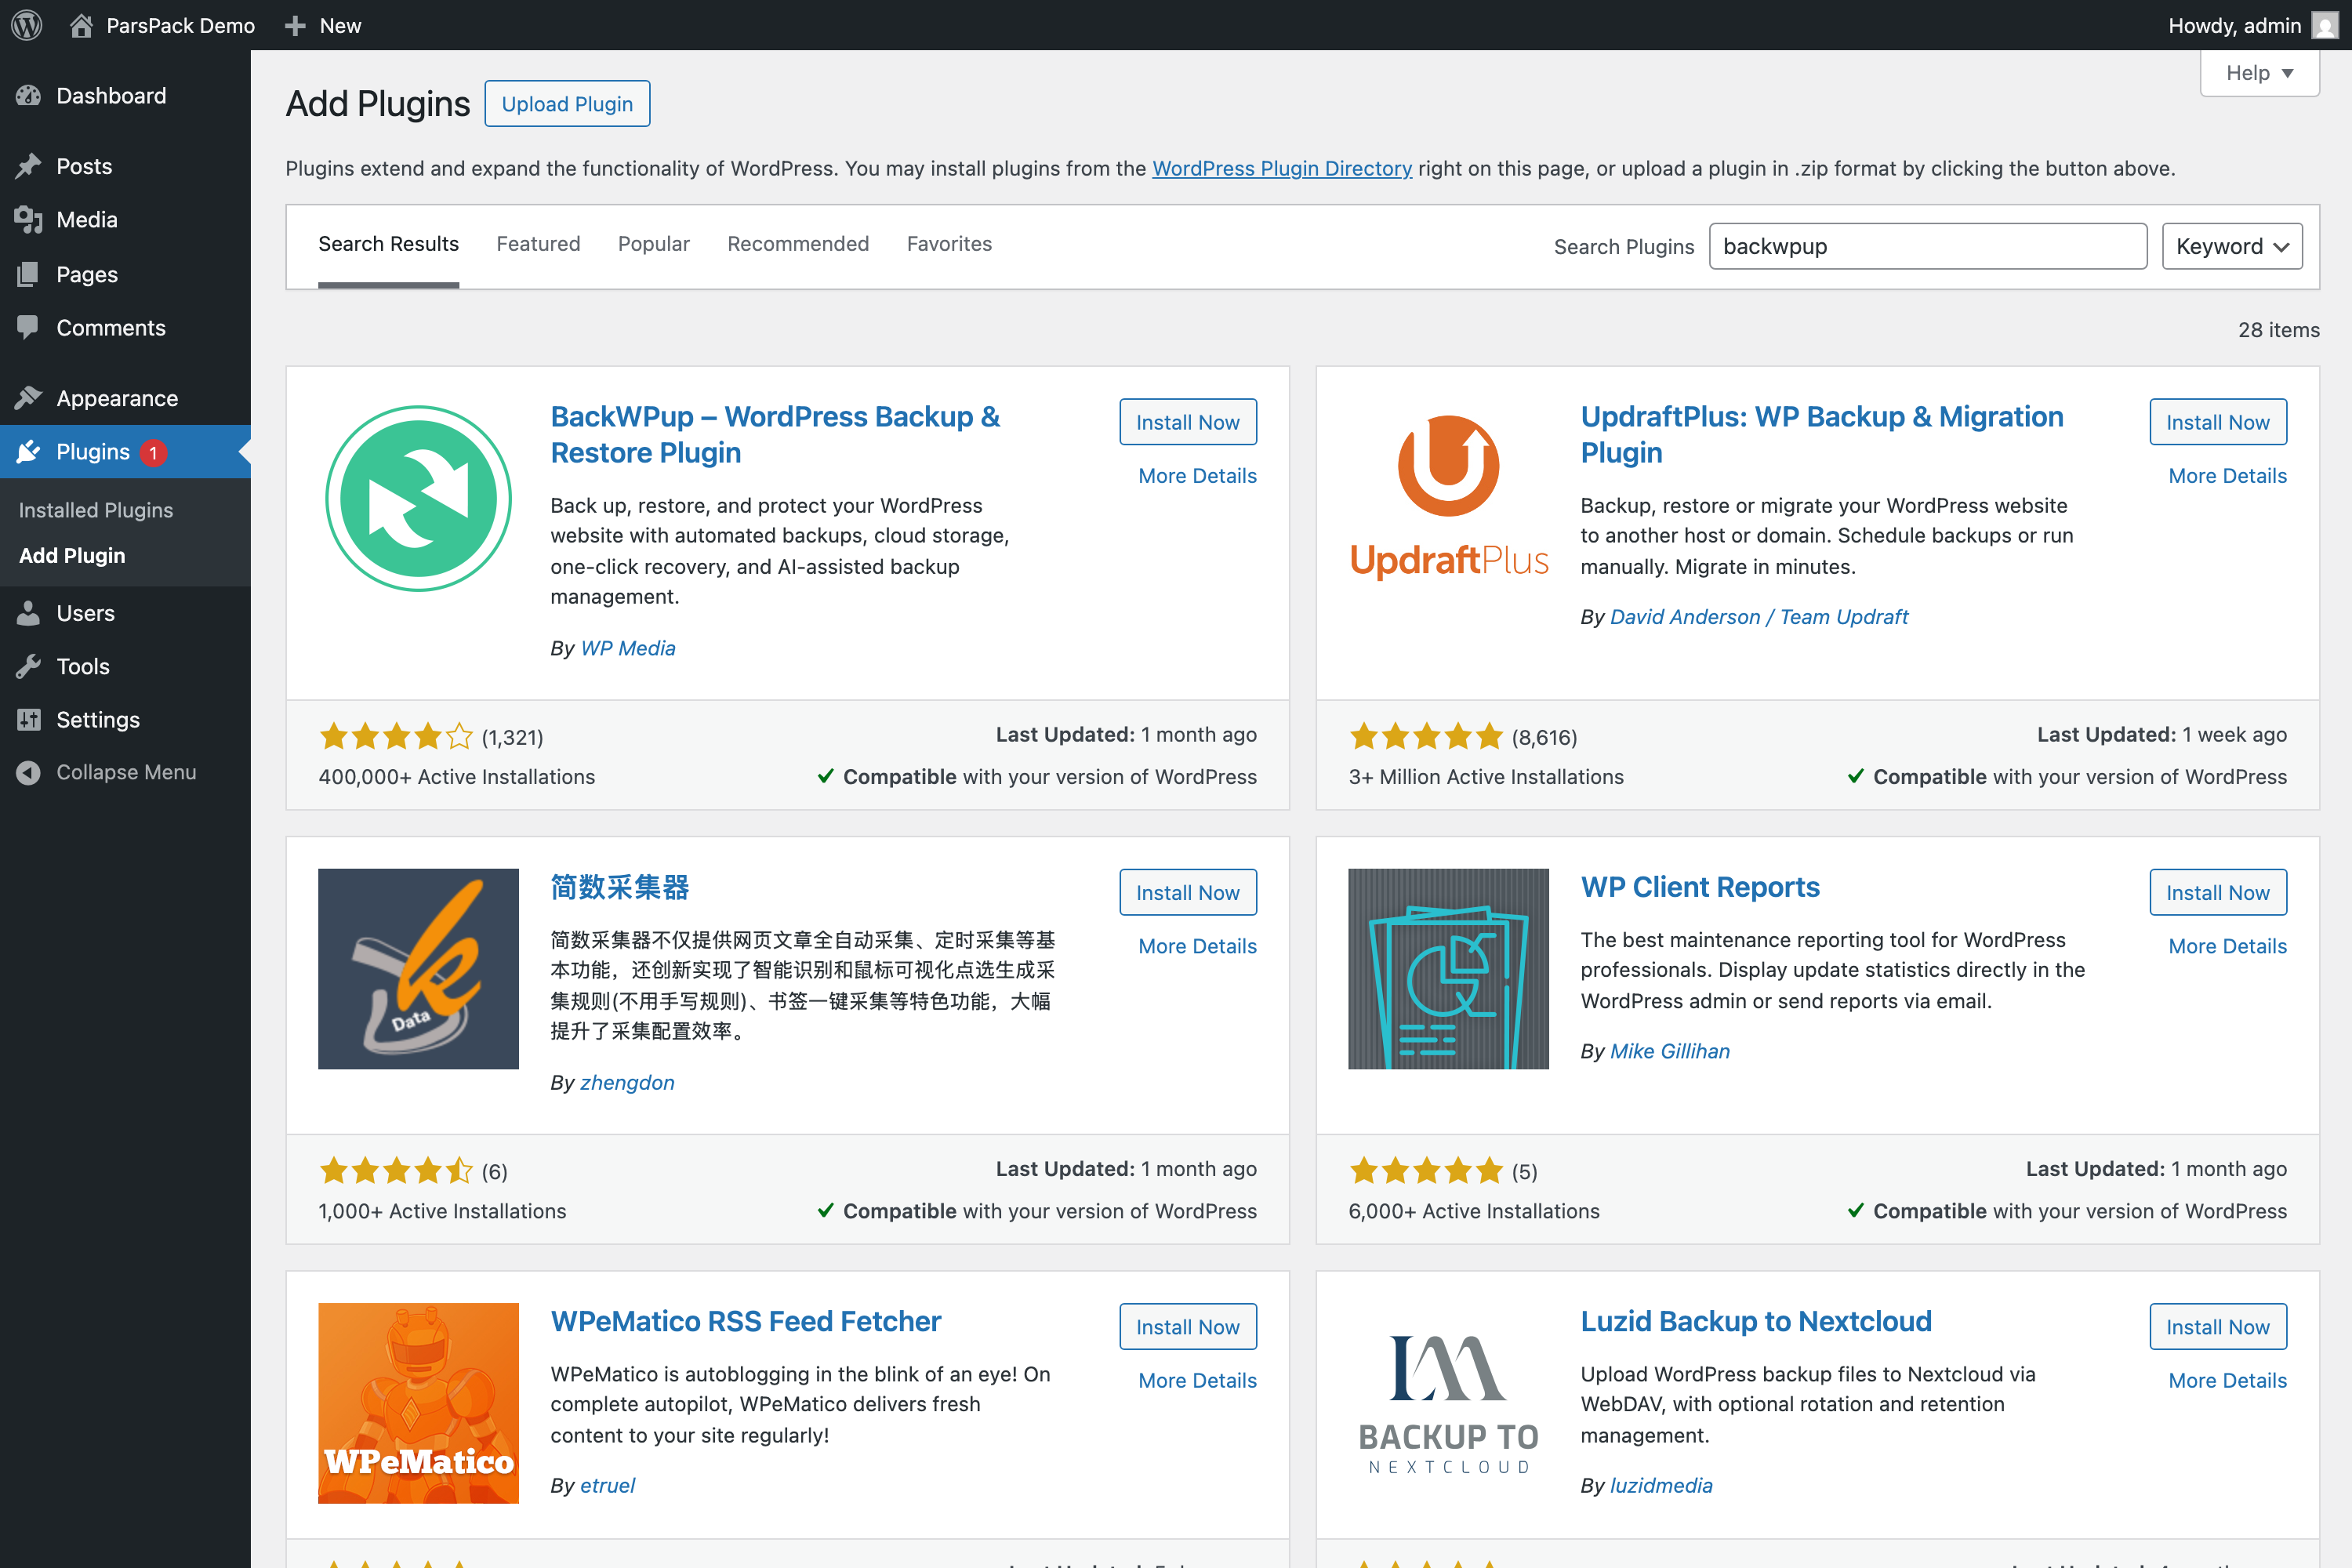
Task: Click the WP Client Reports plugin thumbnail
Action: click(1448, 968)
